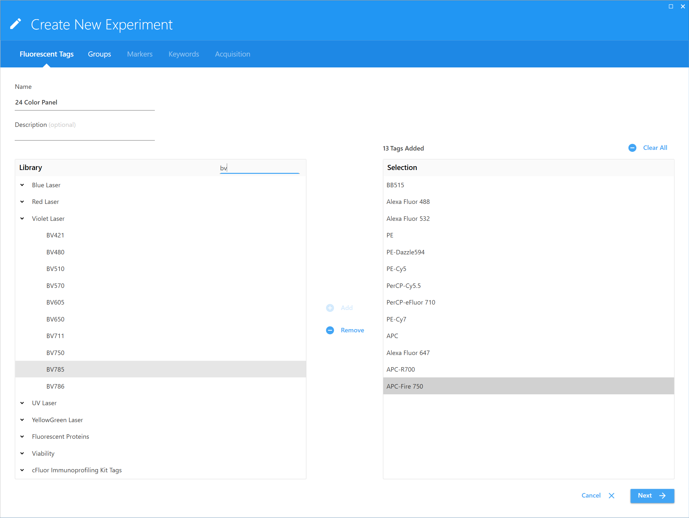The image size is (689, 518).
Task: Maximize the Create New Experiment window
Action: point(671,6)
